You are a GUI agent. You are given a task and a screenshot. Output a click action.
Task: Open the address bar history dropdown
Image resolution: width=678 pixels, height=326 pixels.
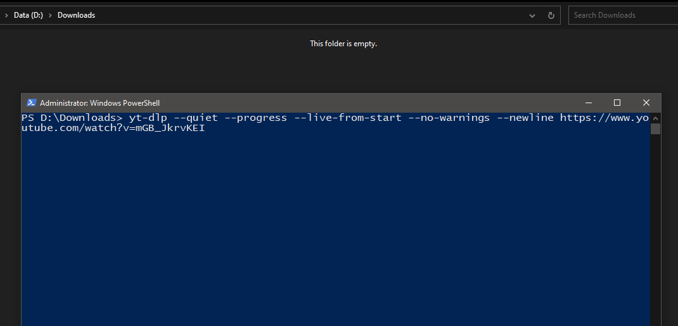532,15
